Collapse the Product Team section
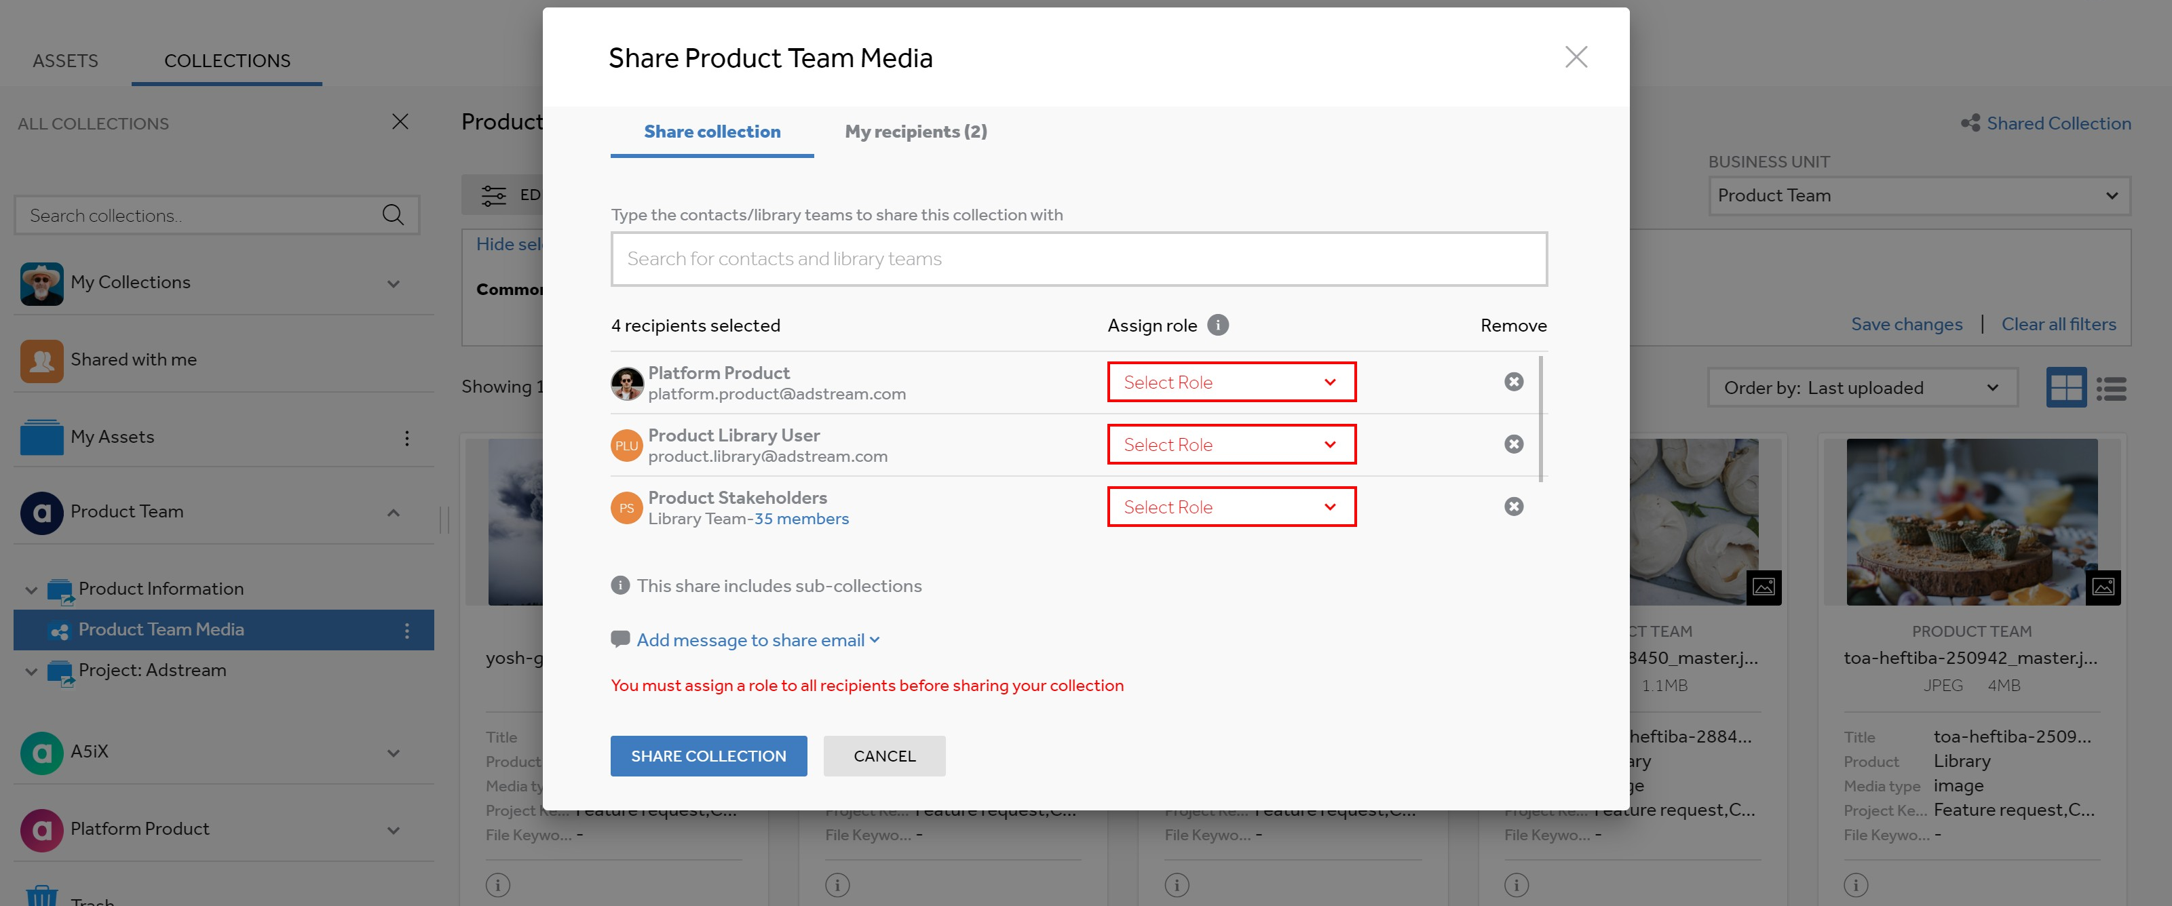2172x906 pixels. [x=393, y=513]
